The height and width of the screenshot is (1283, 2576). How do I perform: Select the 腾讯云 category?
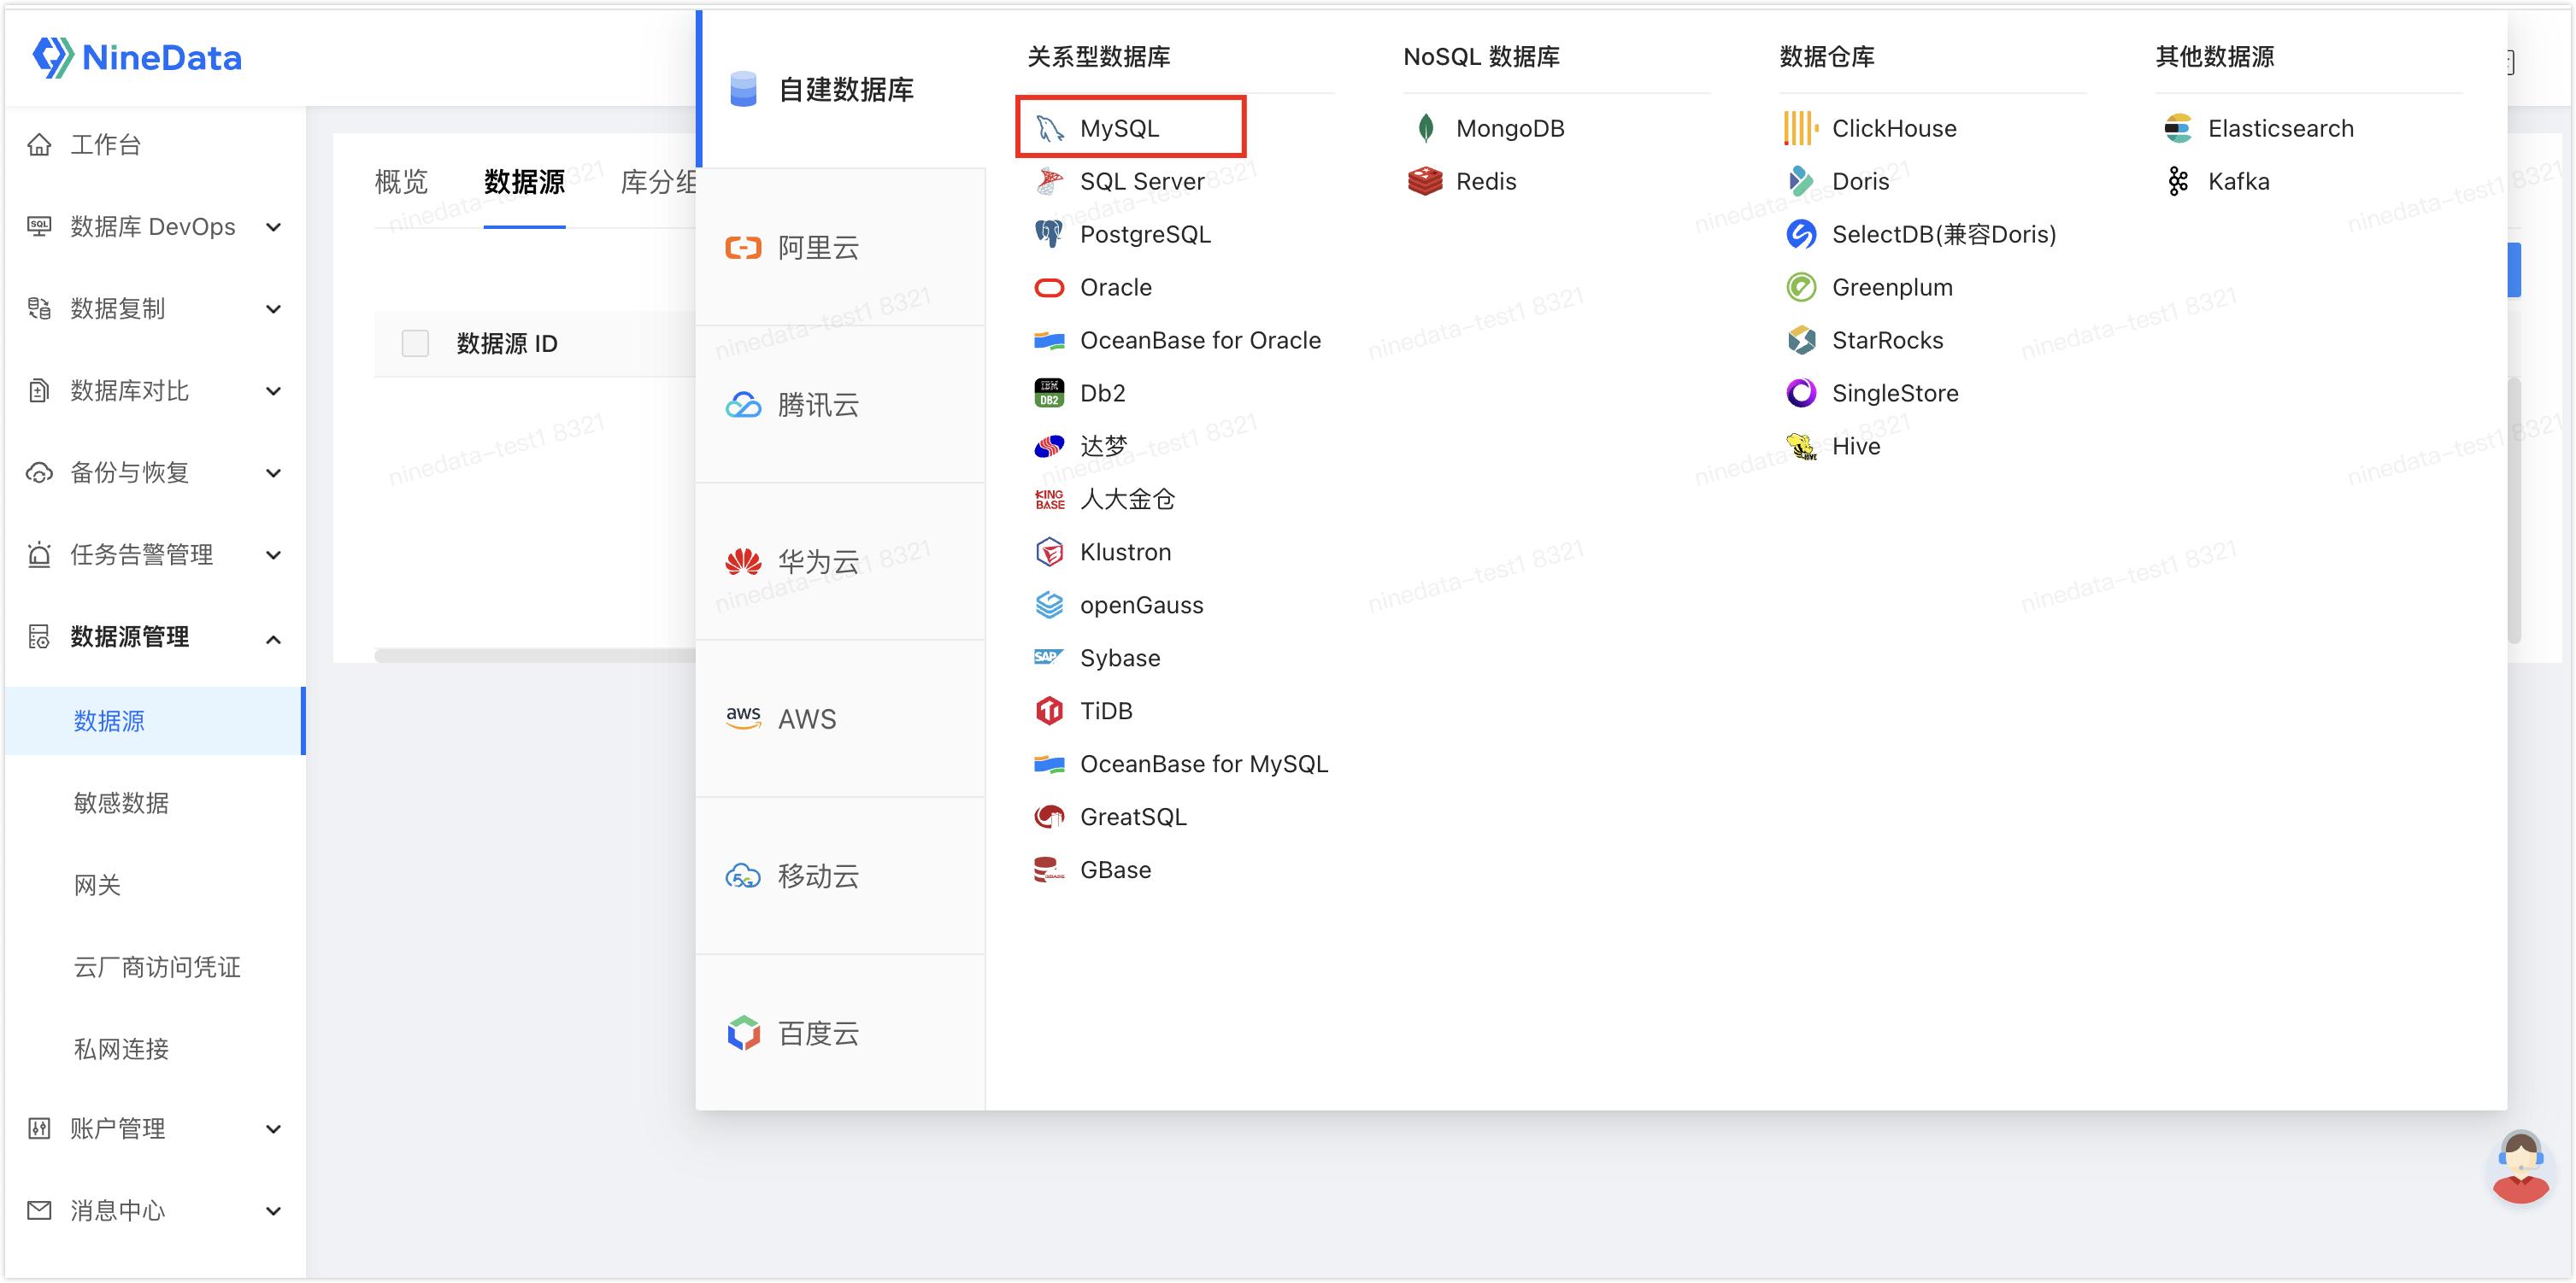tap(841, 405)
